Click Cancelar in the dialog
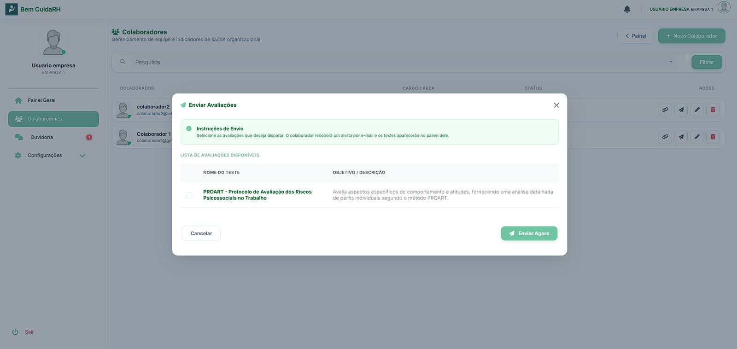Image resolution: width=737 pixels, height=349 pixels. pos(201,233)
